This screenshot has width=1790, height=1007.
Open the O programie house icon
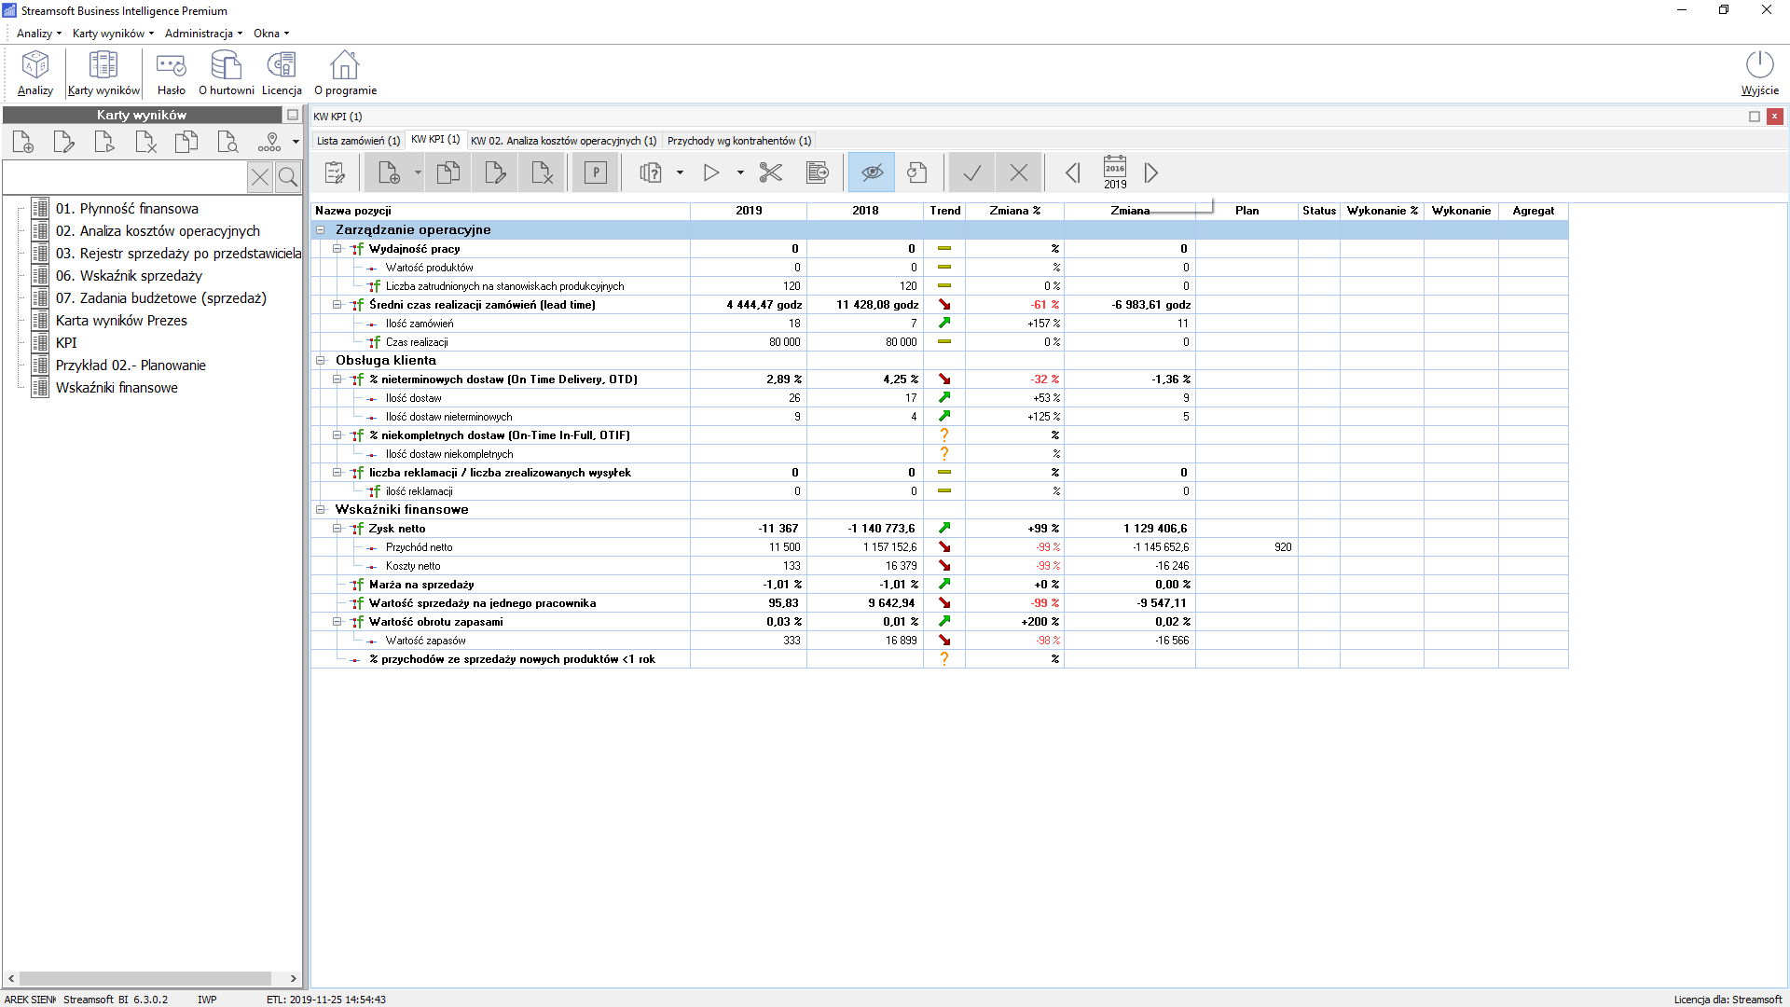345,73
